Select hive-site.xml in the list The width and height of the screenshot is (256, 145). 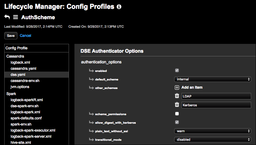click(x=21, y=143)
